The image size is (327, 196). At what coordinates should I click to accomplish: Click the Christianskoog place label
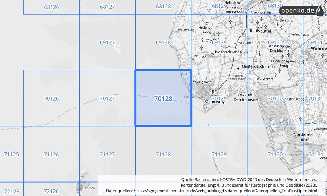pyautogui.click(x=294, y=99)
